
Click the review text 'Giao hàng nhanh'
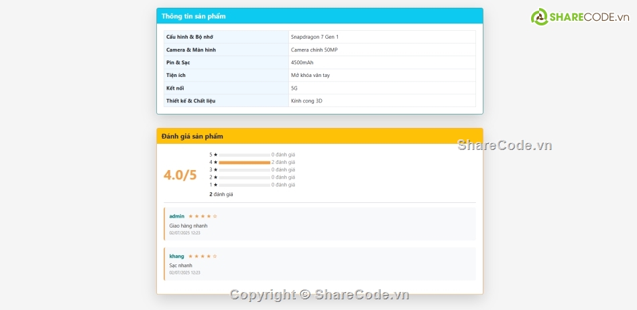(x=188, y=226)
